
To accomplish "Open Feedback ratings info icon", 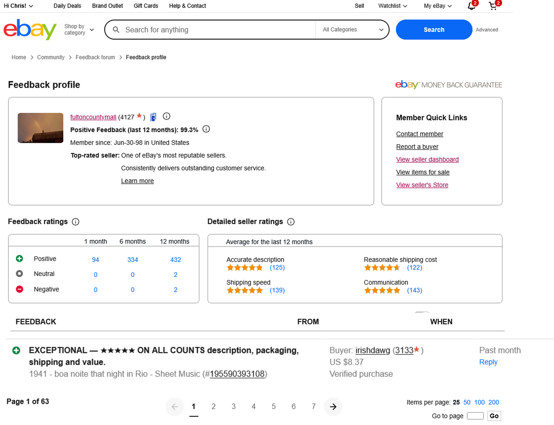I will click(75, 222).
